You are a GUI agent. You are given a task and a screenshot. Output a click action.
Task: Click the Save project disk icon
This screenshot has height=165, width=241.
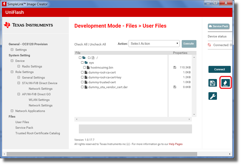[x=213, y=83]
